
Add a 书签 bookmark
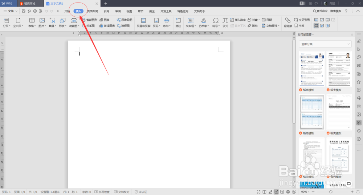pyautogui.click(x=299, y=26)
